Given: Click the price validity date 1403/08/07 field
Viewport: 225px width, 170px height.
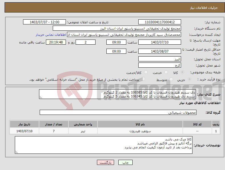Looking at the screenshot, I should [160, 51].
